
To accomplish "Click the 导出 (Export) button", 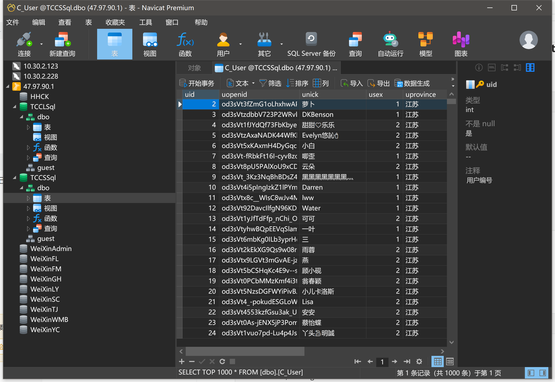I will point(379,83).
